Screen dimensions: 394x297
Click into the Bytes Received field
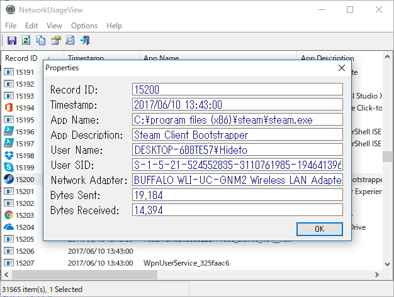point(237,210)
